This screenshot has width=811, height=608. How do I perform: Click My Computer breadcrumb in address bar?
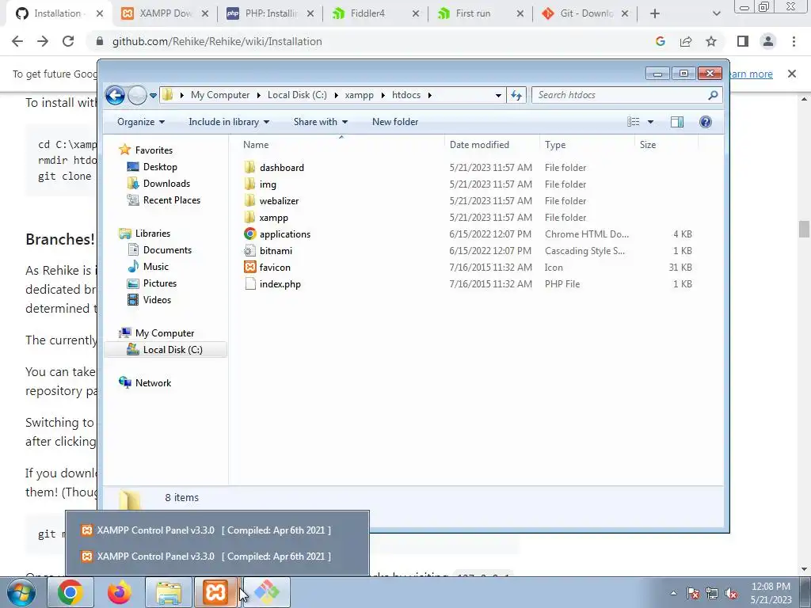pyautogui.click(x=220, y=95)
